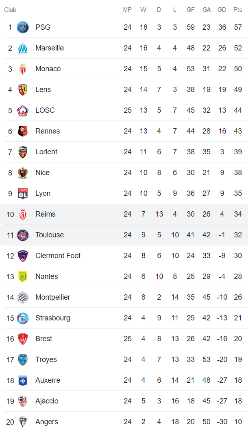Click the Monaco club crest
This screenshot has height=434, width=248.
[23, 69]
